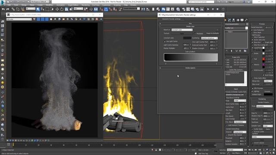Click the Constant color swatch
This screenshot has width=276, height=155.
(187, 38)
